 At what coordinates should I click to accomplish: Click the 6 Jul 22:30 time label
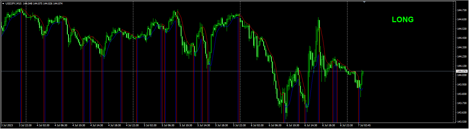click(346, 125)
